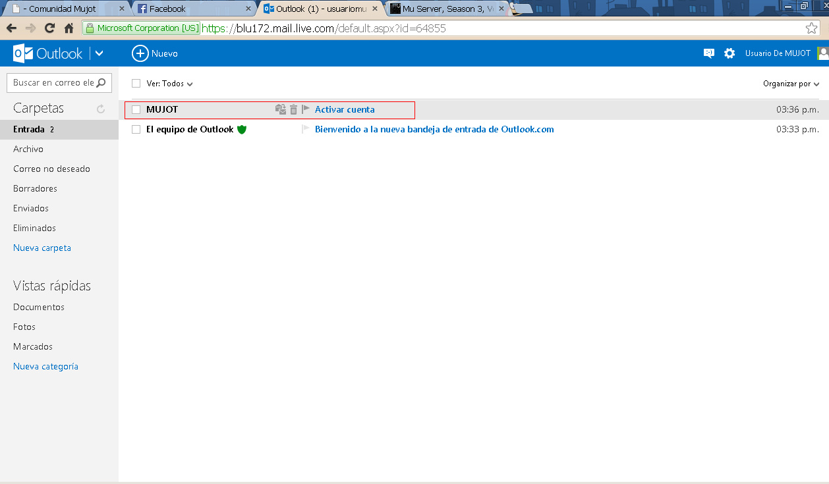Flag the Outlook welcome email

tap(305, 129)
